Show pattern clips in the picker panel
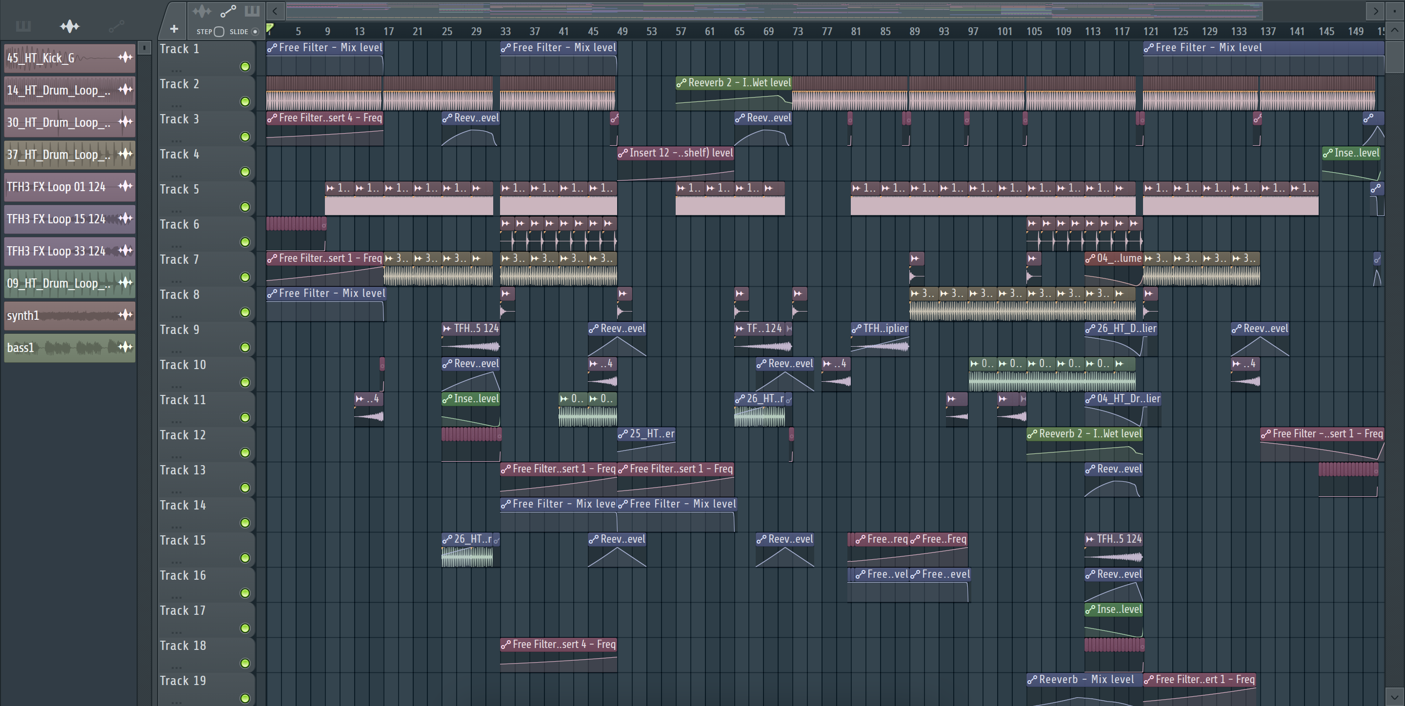This screenshot has height=706, width=1405. (23, 26)
